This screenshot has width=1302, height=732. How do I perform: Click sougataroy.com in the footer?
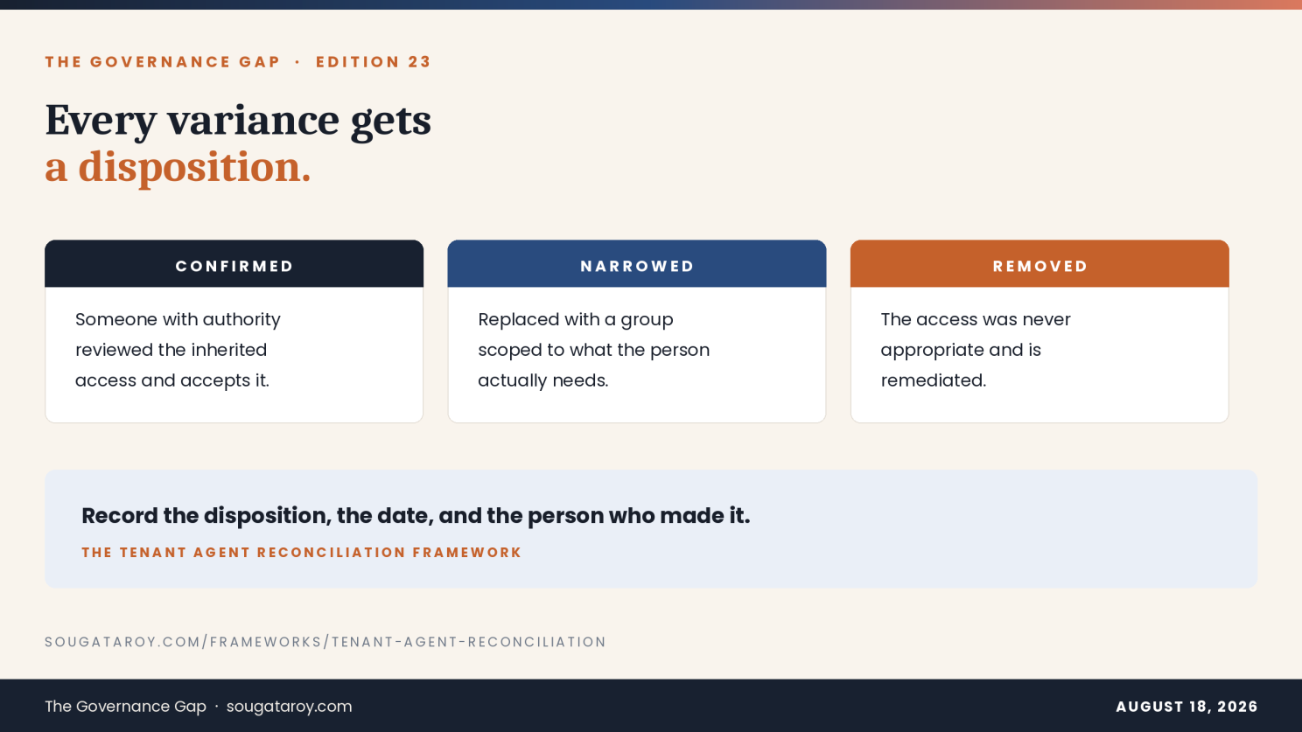point(290,707)
